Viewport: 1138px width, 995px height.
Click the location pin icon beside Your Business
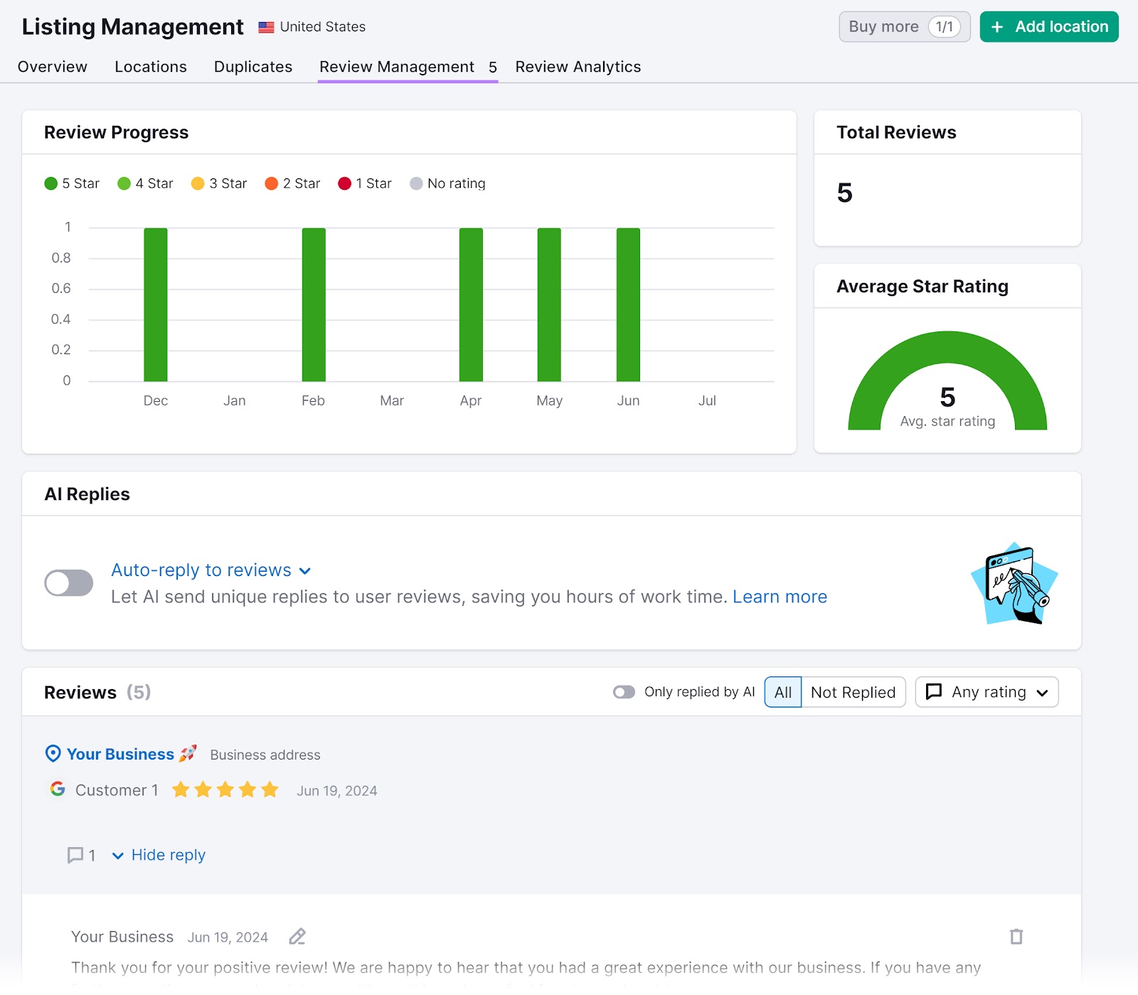pos(52,754)
